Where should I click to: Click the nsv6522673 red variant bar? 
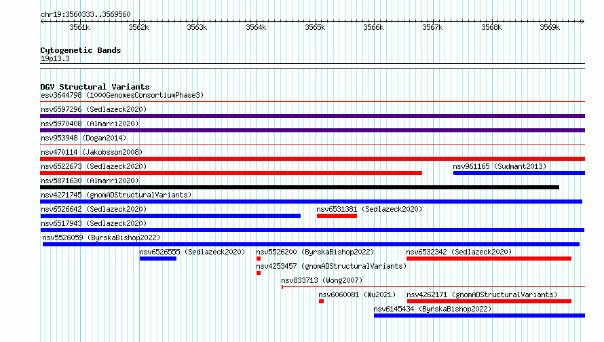coord(231,173)
